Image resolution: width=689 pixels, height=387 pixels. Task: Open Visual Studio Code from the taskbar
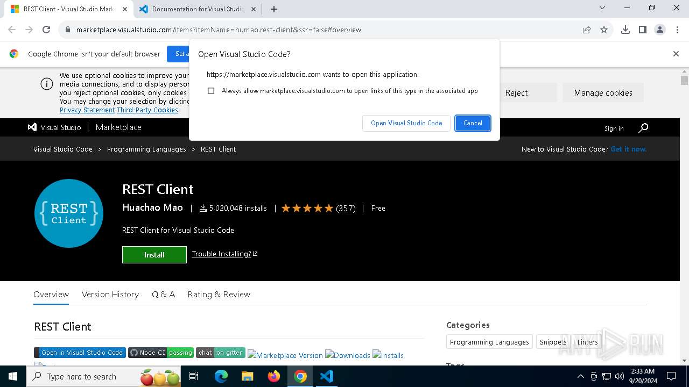click(327, 376)
